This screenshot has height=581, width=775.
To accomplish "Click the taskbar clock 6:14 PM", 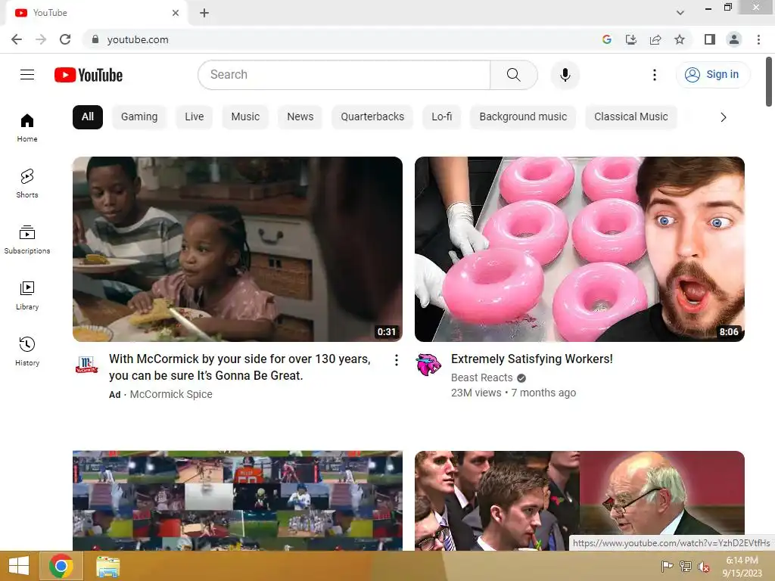I will [742, 561].
